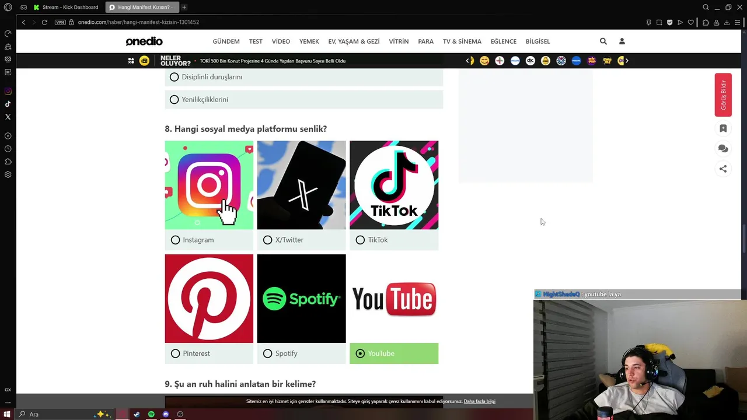Show previous brand icons with left chevron

[x=467, y=61]
